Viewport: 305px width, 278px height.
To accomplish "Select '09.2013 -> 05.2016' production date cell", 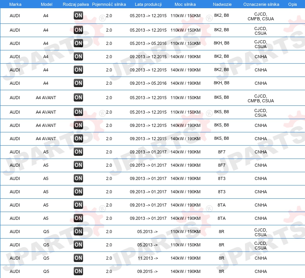I will 148,83.
